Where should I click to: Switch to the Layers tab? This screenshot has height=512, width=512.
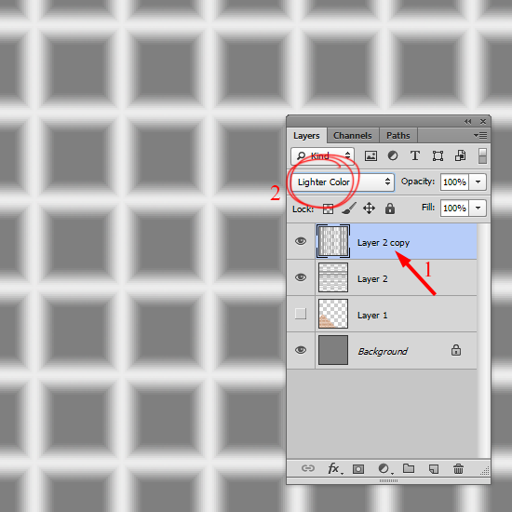[306, 136]
